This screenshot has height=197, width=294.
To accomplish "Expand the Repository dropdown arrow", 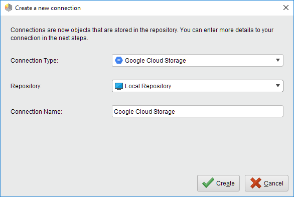I will pyautogui.click(x=278, y=86).
